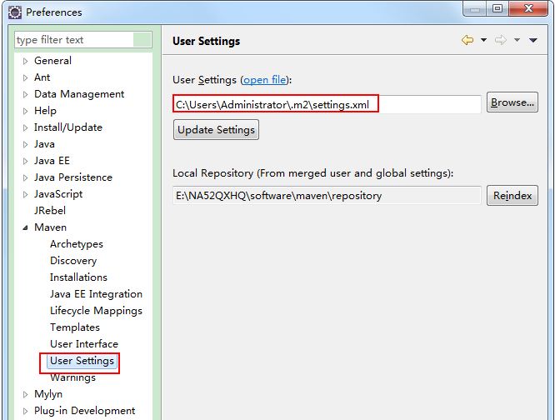Expand the Data Management node
555x420 pixels.
point(25,94)
